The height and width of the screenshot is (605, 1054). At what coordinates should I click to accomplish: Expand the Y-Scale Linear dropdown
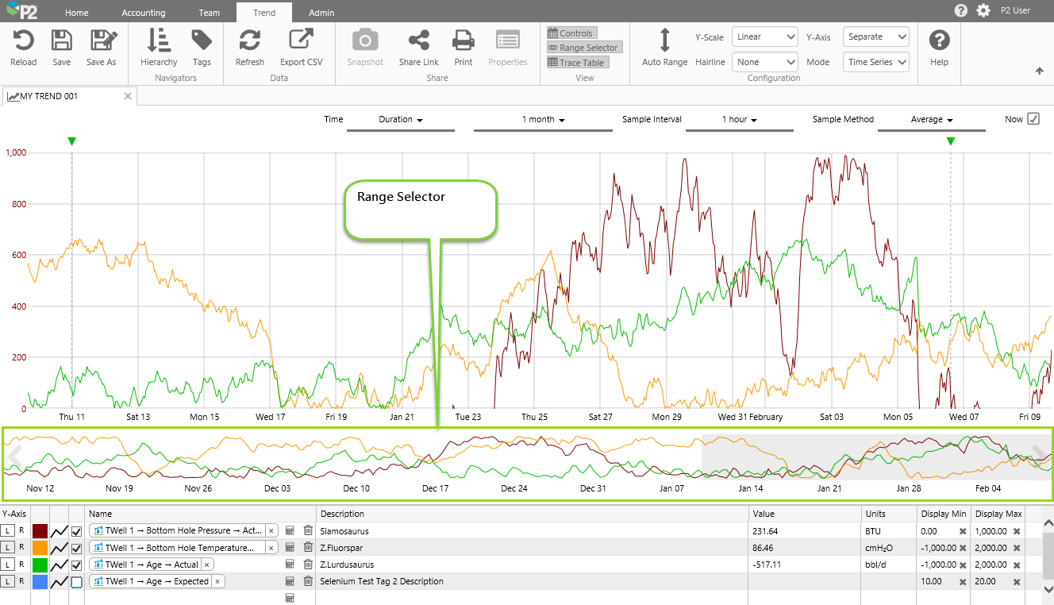(x=764, y=37)
